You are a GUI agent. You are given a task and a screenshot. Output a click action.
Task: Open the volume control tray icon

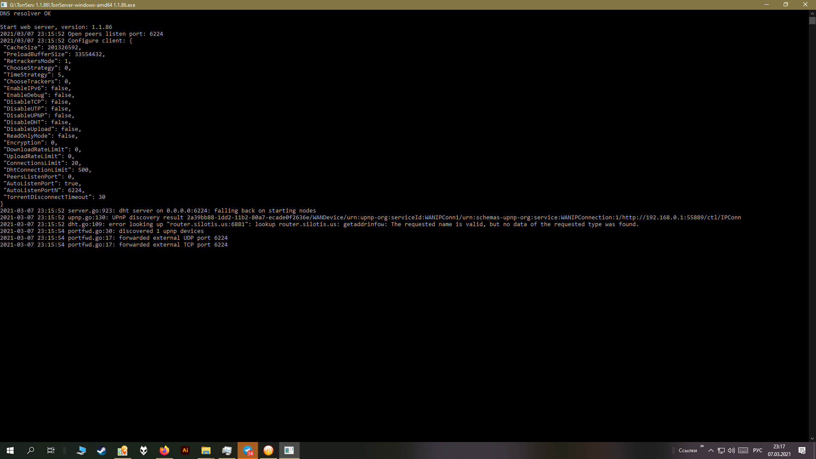(731, 450)
